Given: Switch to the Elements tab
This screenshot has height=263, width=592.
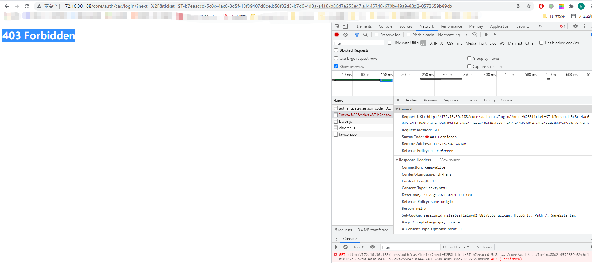Looking at the screenshot, I should click(364, 26).
